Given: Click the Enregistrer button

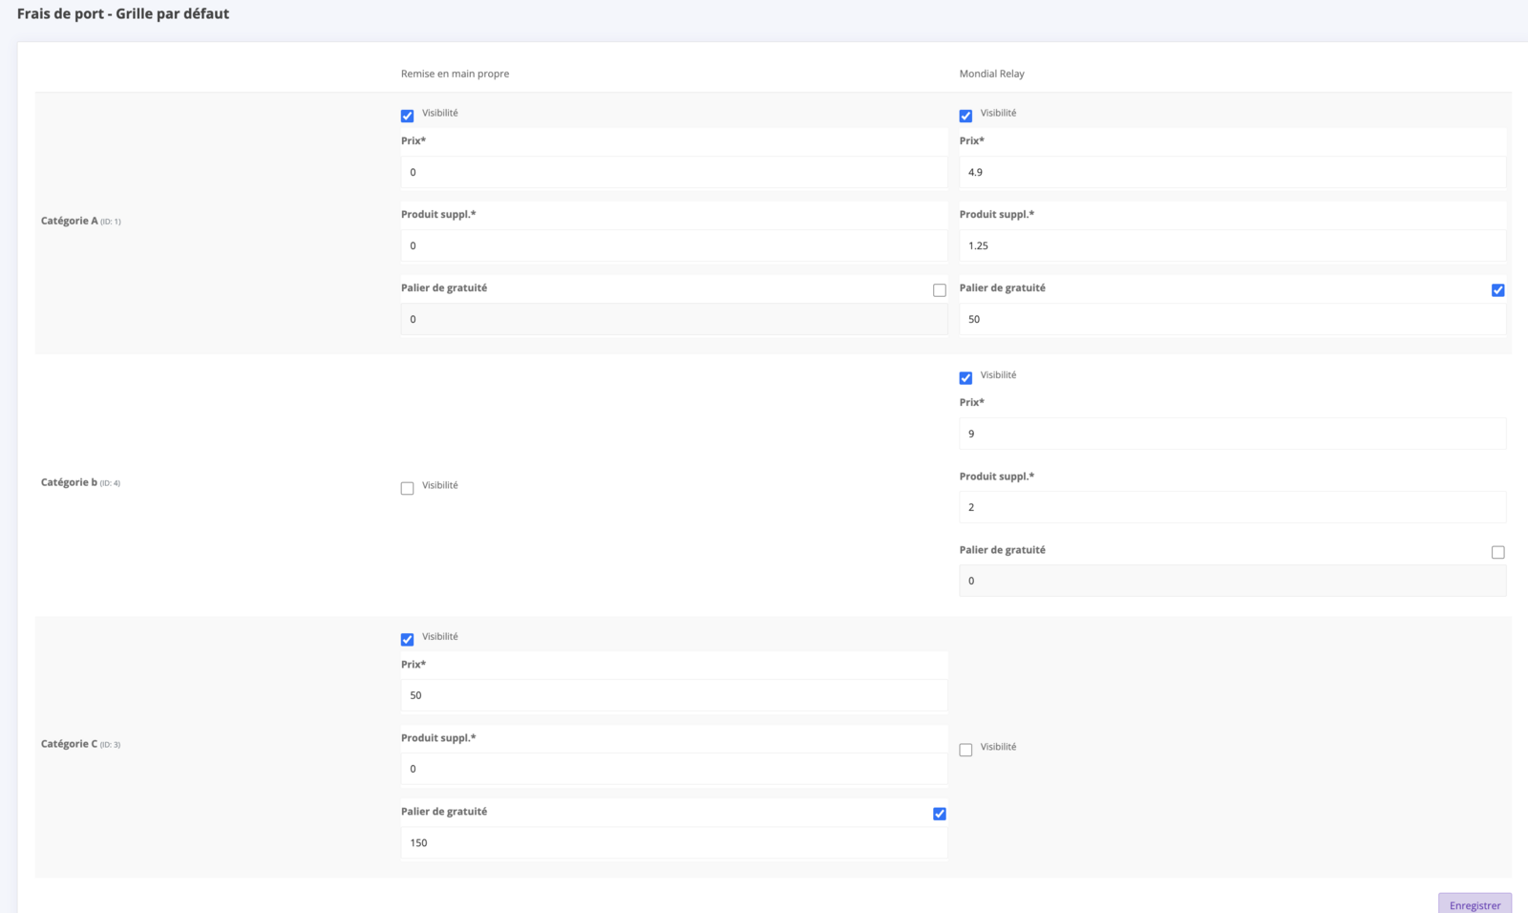Looking at the screenshot, I should [x=1475, y=904].
